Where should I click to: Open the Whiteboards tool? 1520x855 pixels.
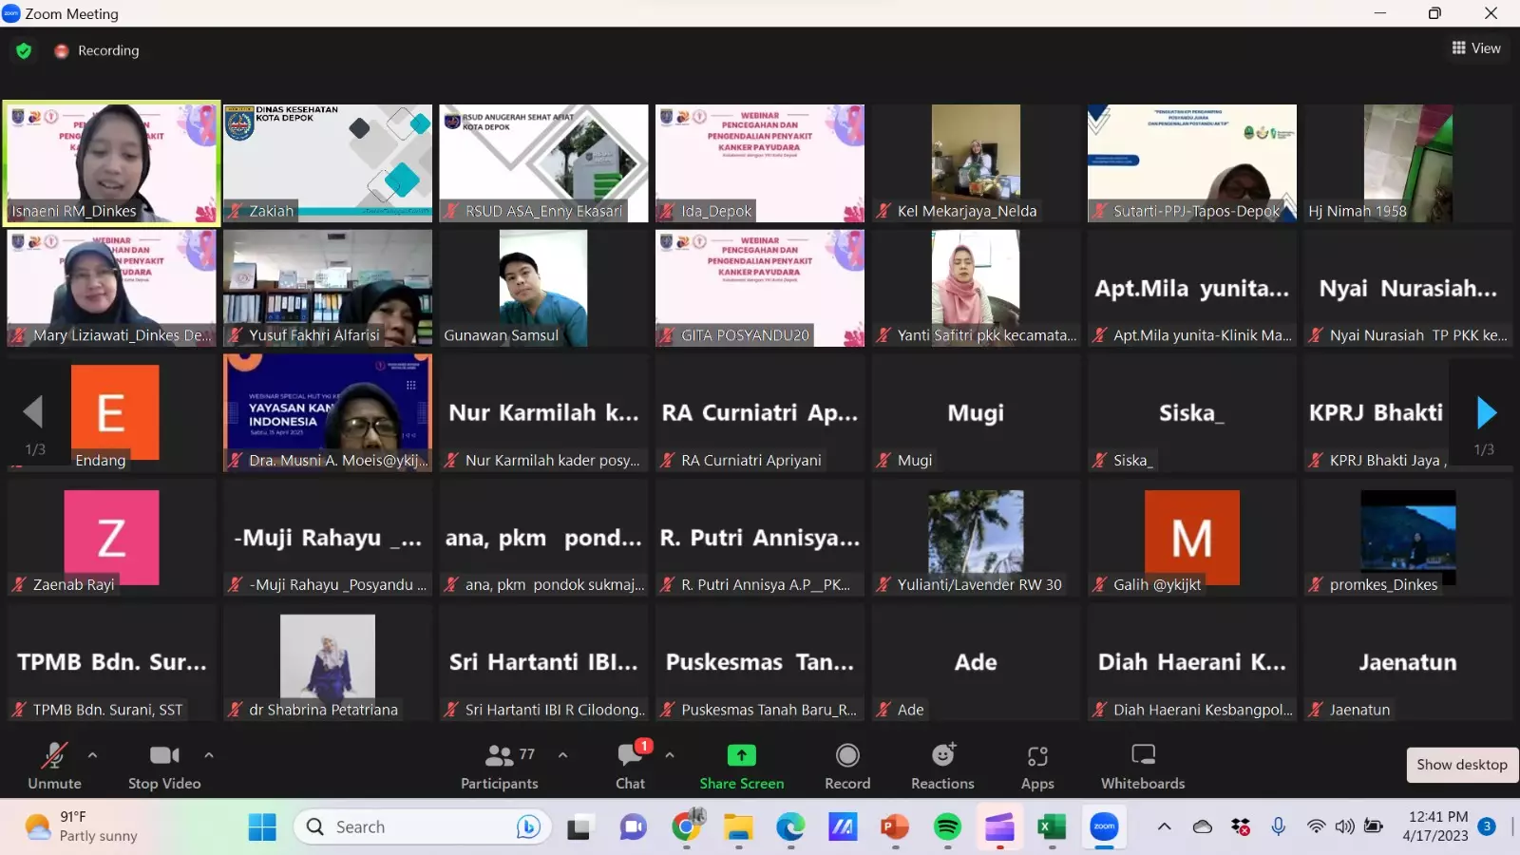[1142, 765]
